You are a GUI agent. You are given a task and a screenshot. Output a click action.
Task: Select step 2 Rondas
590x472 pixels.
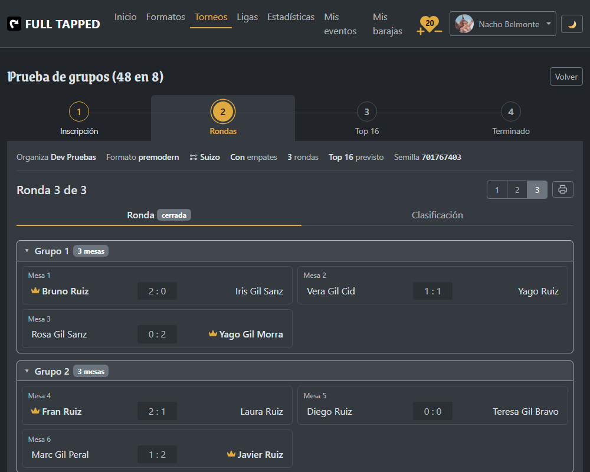[x=223, y=119]
